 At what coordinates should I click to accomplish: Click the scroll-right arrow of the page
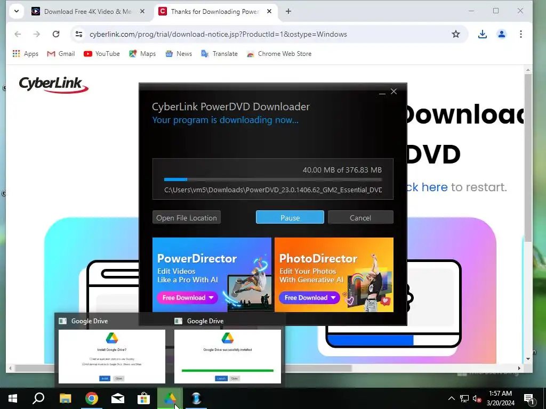[519, 368]
